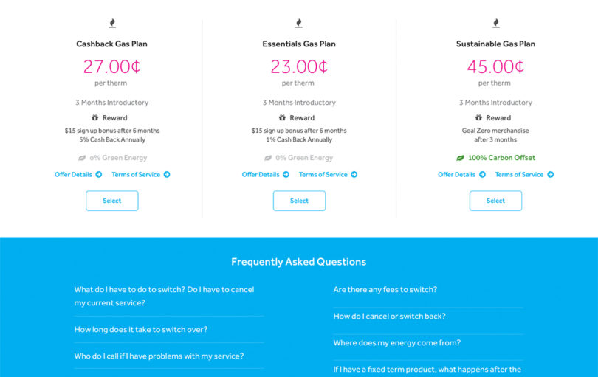
Task: Expand 'How long does it take to switch over?'
Action: coord(141,329)
